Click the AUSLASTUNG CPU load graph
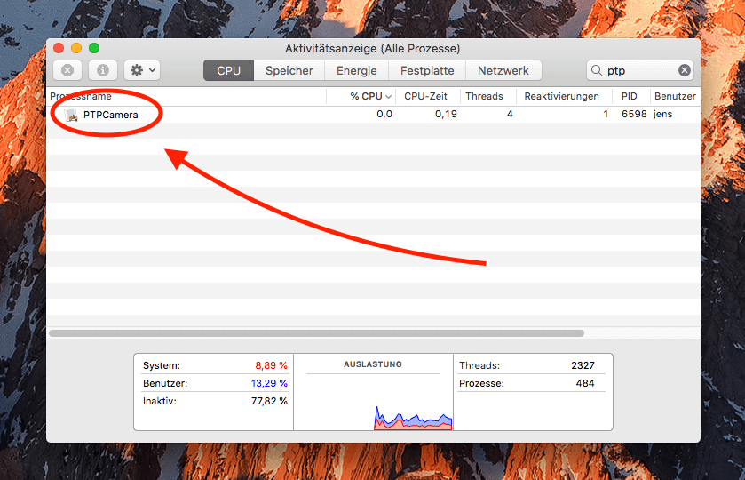This screenshot has height=480, width=745. coord(374,393)
